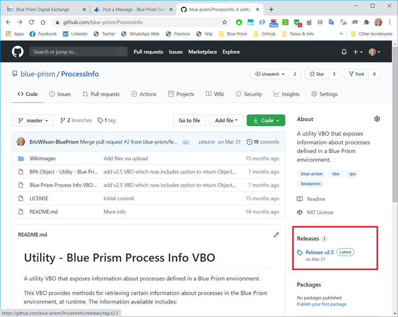This screenshot has width=398, height=317.
Task: Open the LICENSE file
Action: pyautogui.click(x=39, y=198)
